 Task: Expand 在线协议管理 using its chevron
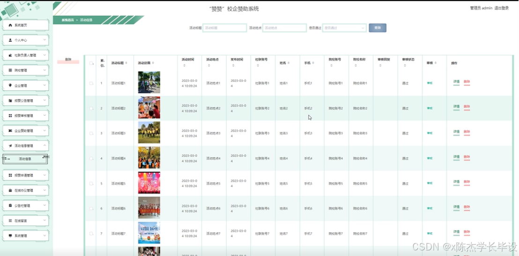44,190
